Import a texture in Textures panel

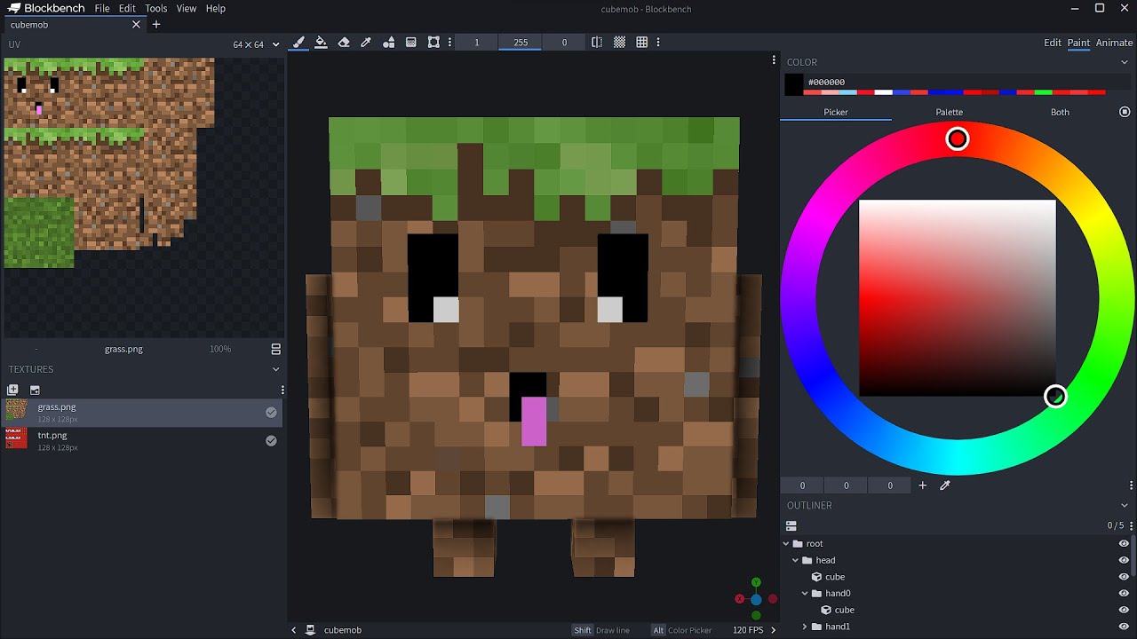pyautogui.click(x=12, y=390)
